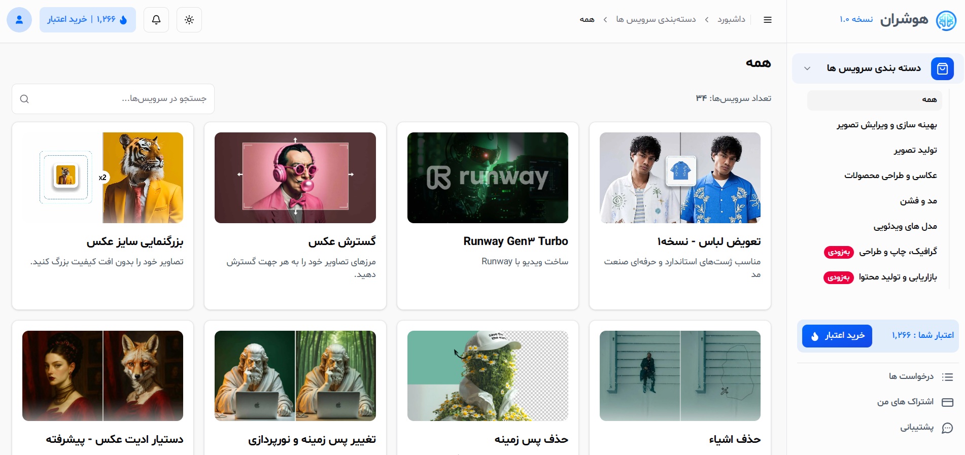The width and height of the screenshot is (965, 455).
Task: Select مدل های ویدئویی category
Action: 905,226
